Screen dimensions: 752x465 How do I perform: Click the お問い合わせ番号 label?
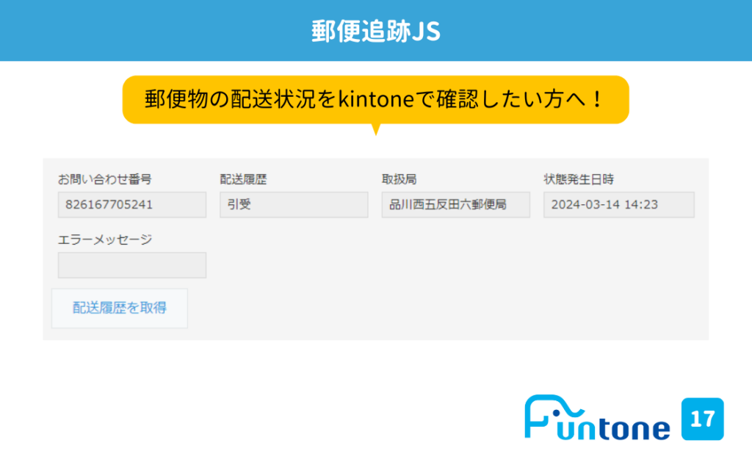(103, 179)
